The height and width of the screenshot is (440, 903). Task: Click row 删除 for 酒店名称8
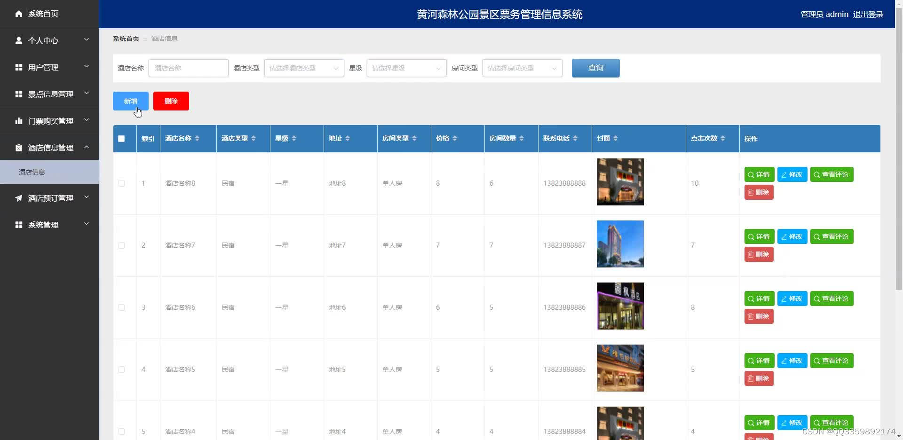tap(759, 192)
